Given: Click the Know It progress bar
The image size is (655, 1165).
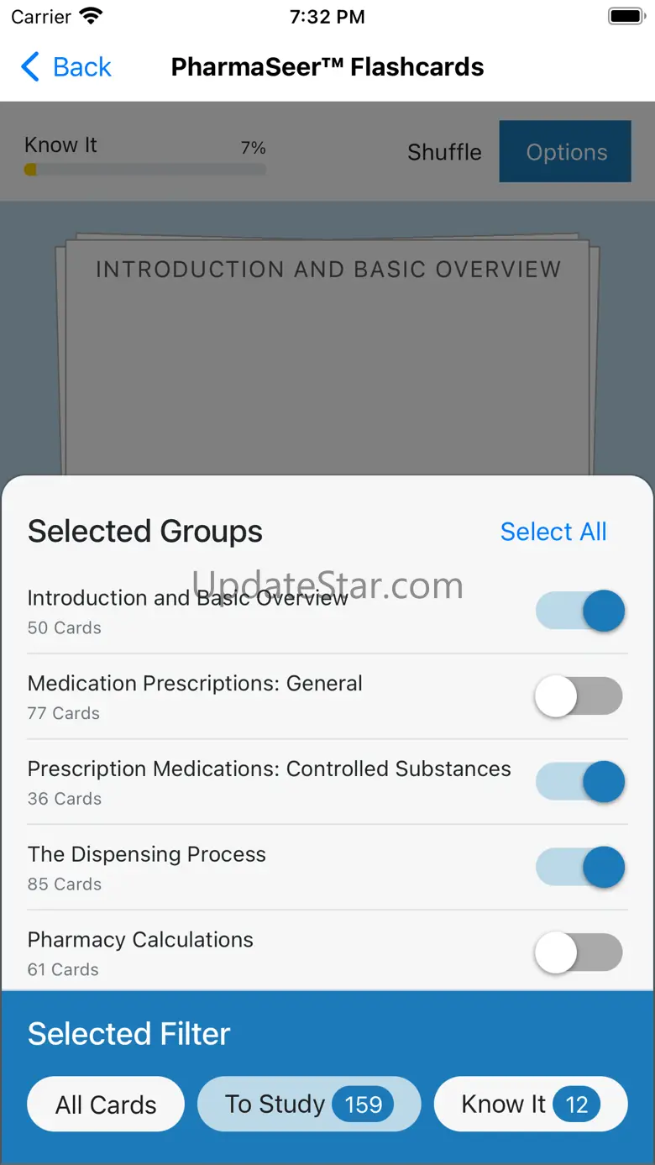Looking at the screenshot, I should pyautogui.click(x=145, y=170).
